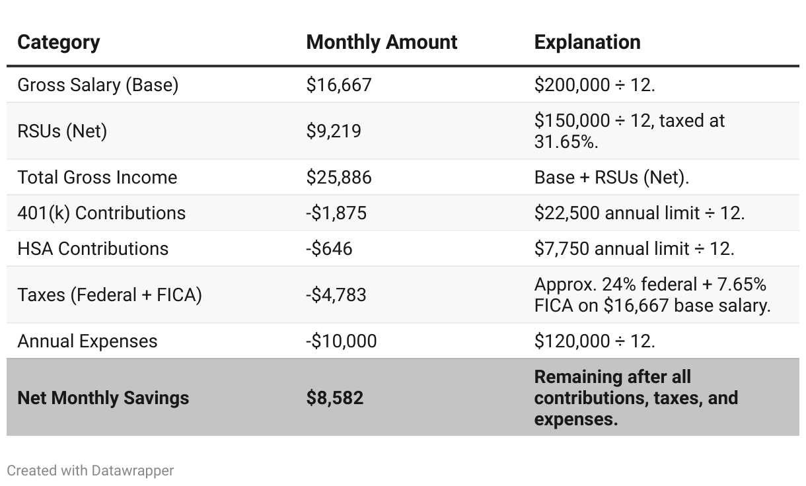
Task: Open the Created with Datawrapper link
Action: tap(91, 471)
